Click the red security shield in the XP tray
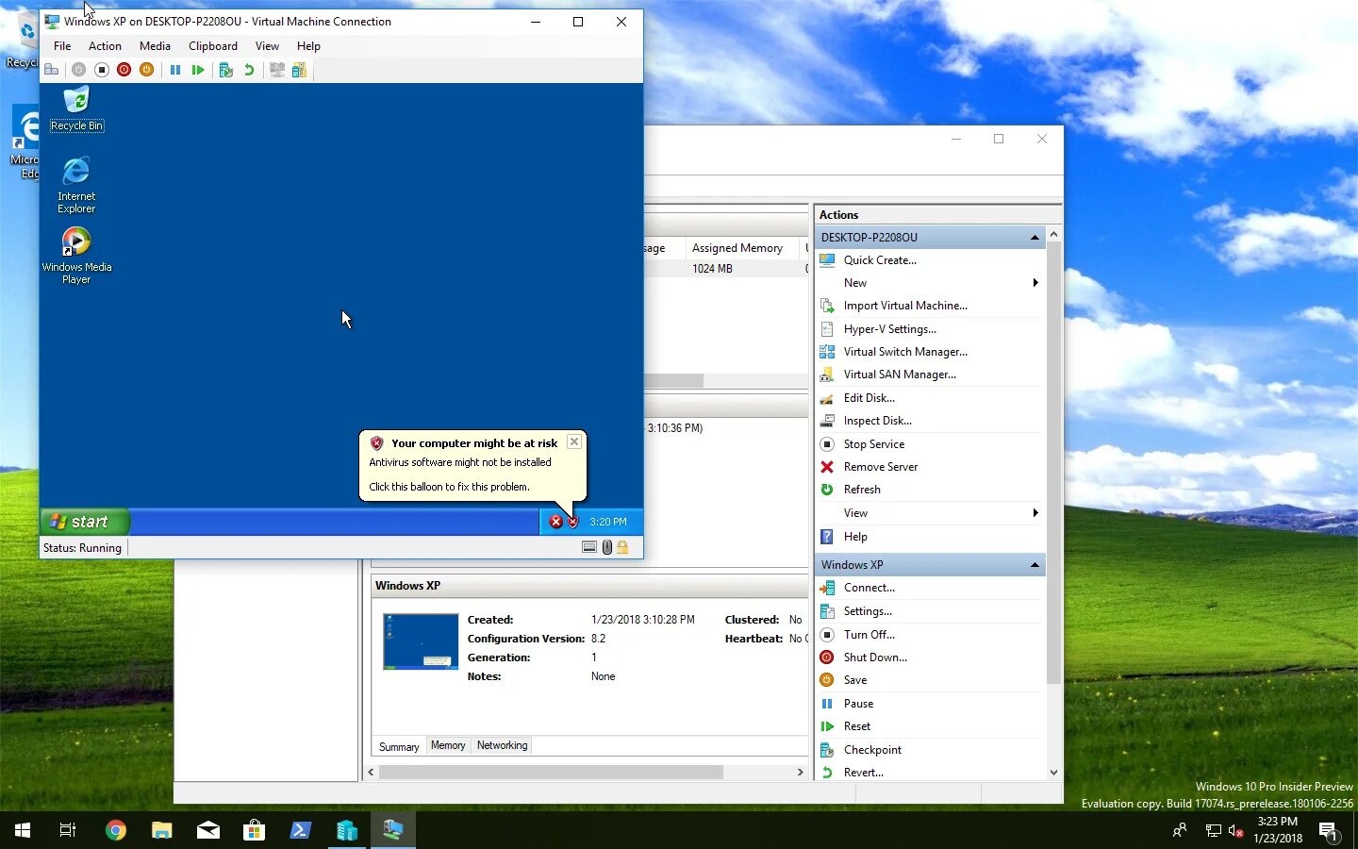Image resolution: width=1358 pixels, height=849 pixels. [x=572, y=522]
